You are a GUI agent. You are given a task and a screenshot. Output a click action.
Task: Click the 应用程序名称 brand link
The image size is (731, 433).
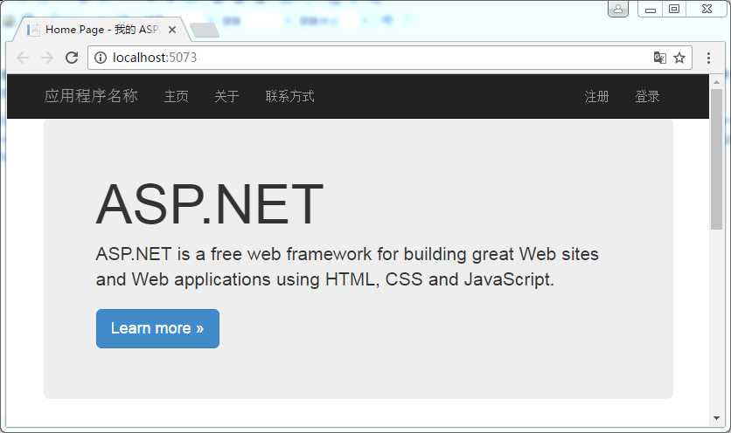[91, 96]
